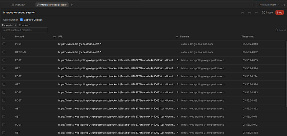Click the requests list vertical scrollbar
287x136 pixels.
pos(286,74)
